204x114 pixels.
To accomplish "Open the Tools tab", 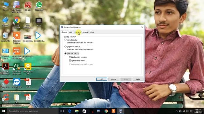I will click(x=92, y=32).
